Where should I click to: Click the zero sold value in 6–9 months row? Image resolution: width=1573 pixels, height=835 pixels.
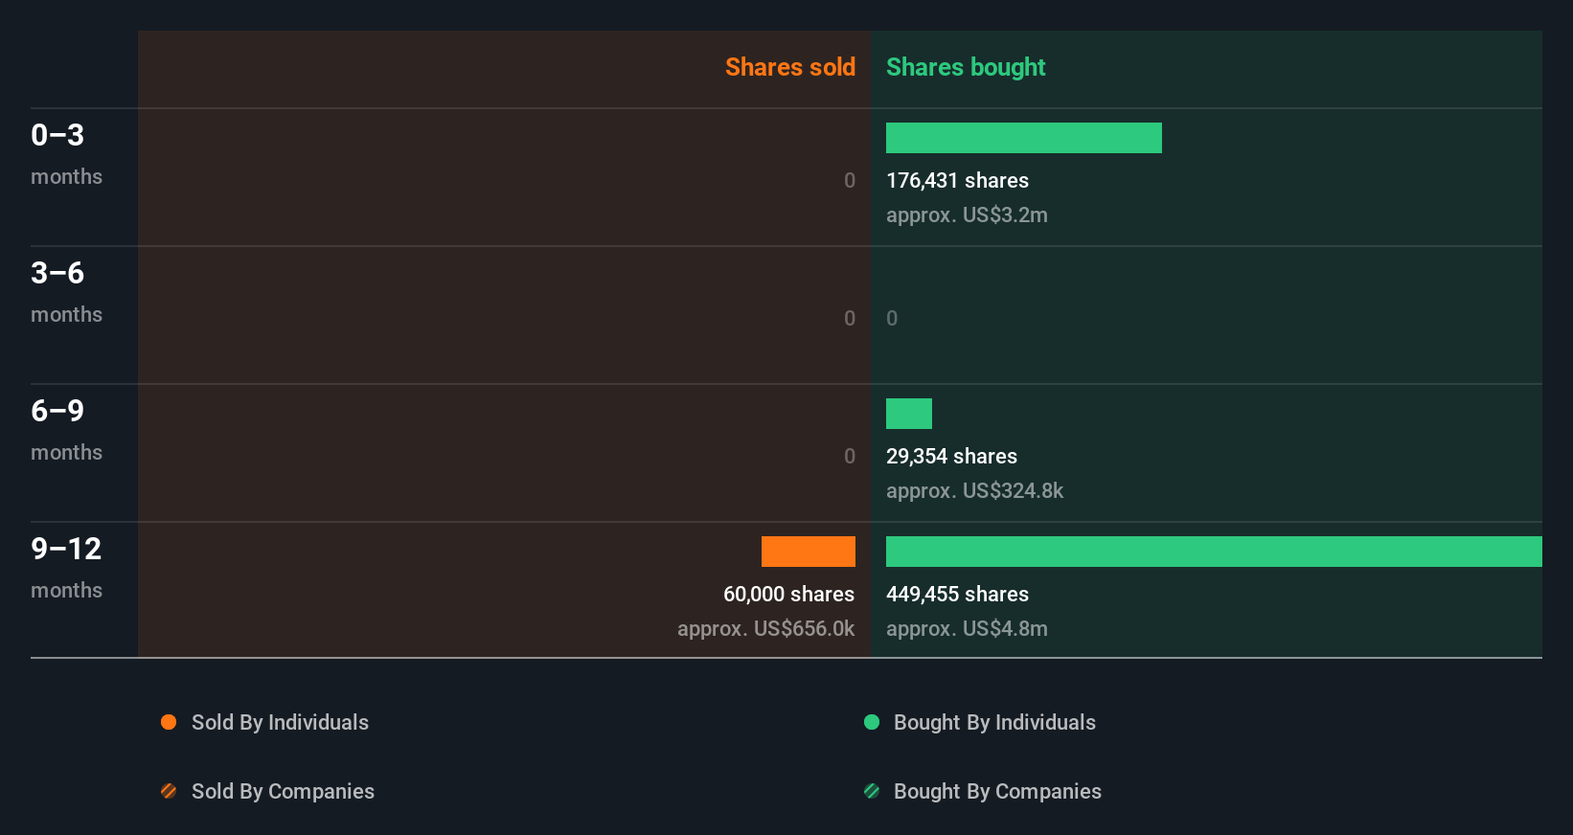pyautogui.click(x=850, y=457)
